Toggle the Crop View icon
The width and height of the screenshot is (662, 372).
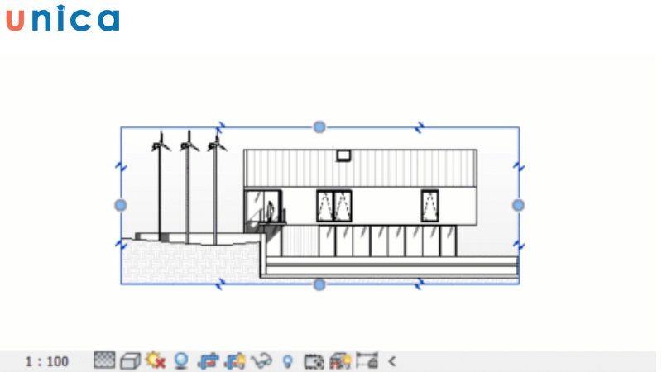point(209,361)
